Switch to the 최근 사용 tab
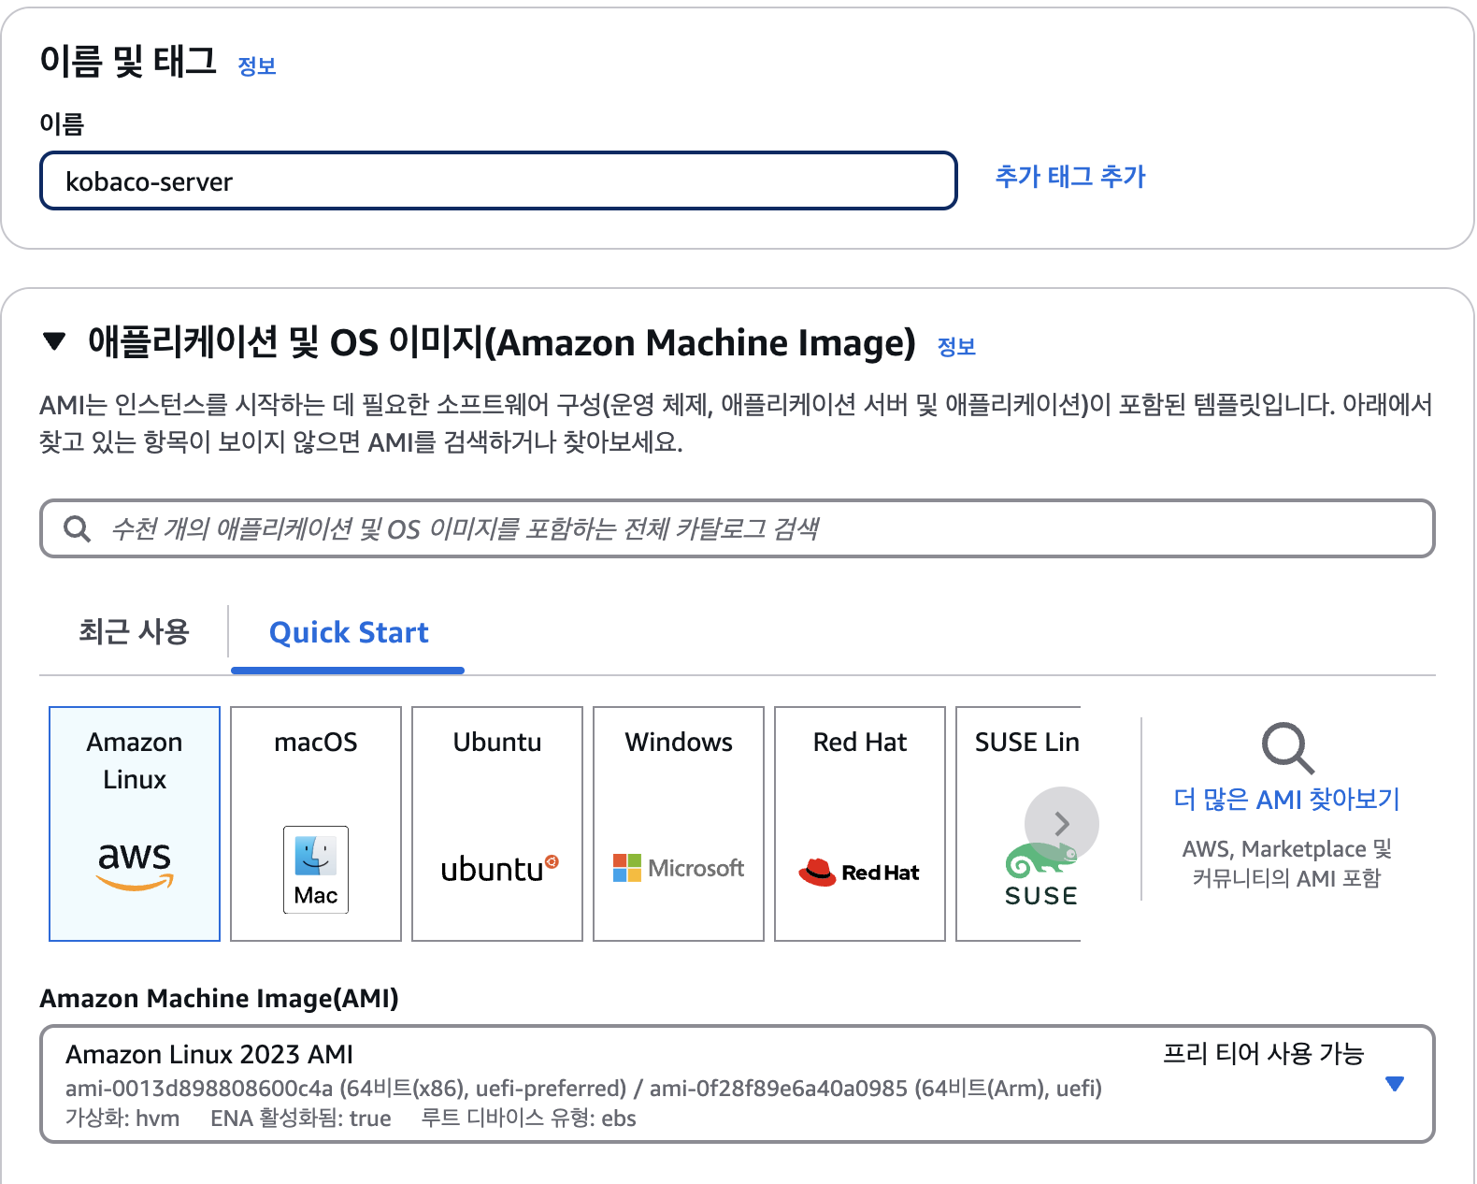 pos(134,632)
